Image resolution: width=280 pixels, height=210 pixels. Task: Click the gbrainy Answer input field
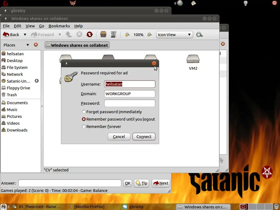click(70, 183)
